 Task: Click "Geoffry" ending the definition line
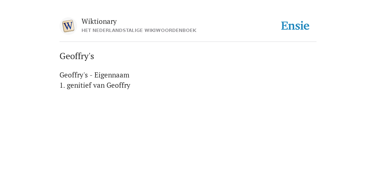click(x=119, y=85)
